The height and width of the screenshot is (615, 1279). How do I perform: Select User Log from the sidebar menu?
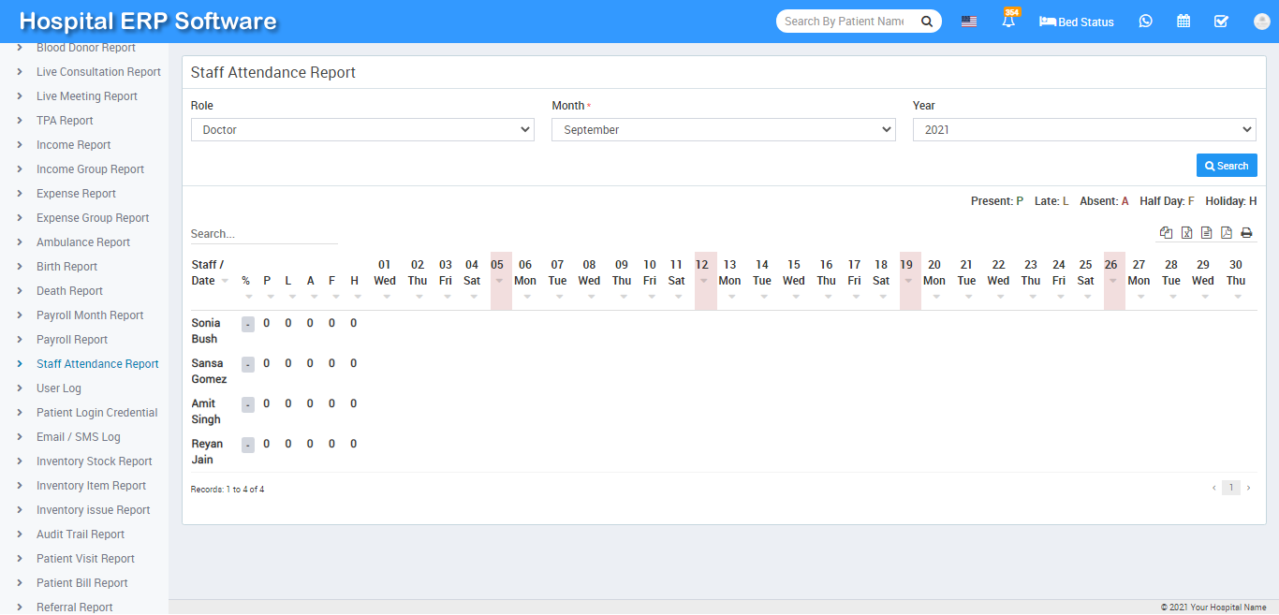[x=59, y=388]
